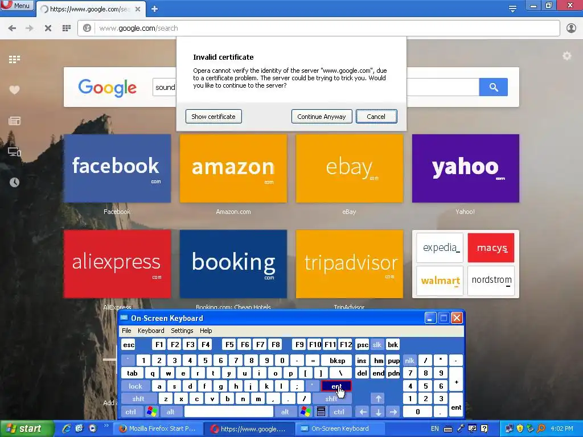Click the right arrow key

click(393, 412)
